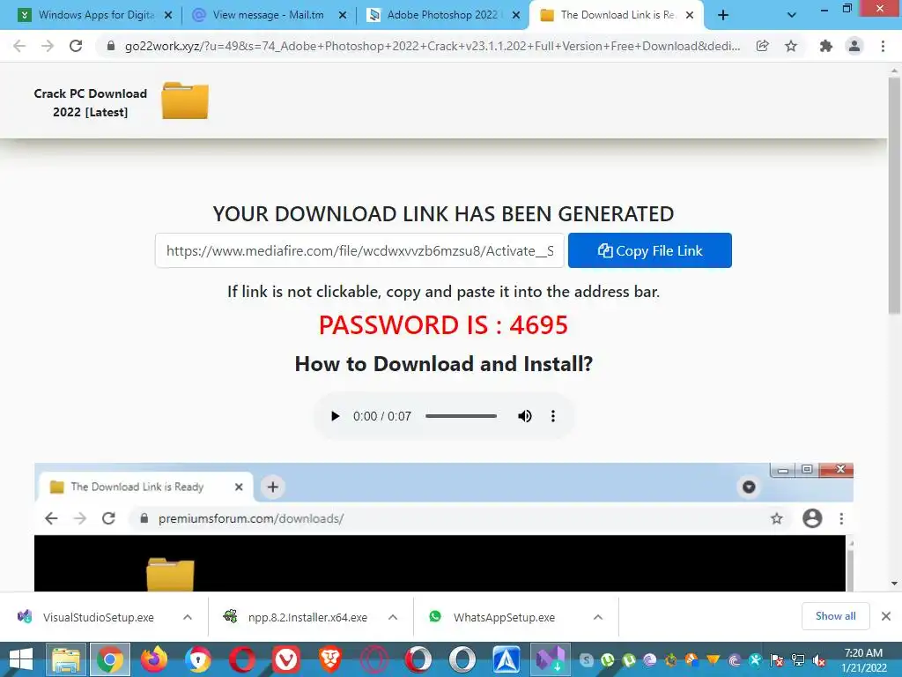Close the Adobe Photoshop 2022 tab
This screenshot has width=902, height=677.
[x=516, y=16]
